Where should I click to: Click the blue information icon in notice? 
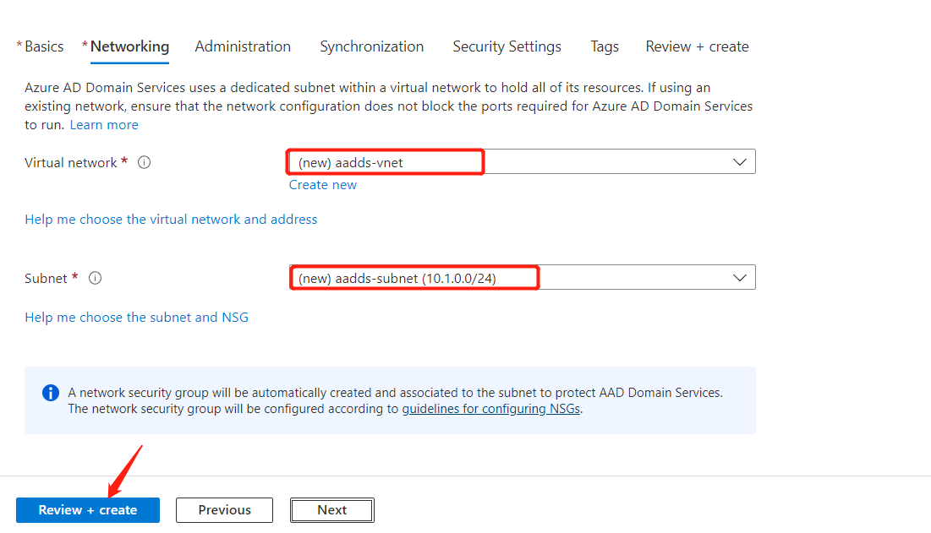coord(51,393)
